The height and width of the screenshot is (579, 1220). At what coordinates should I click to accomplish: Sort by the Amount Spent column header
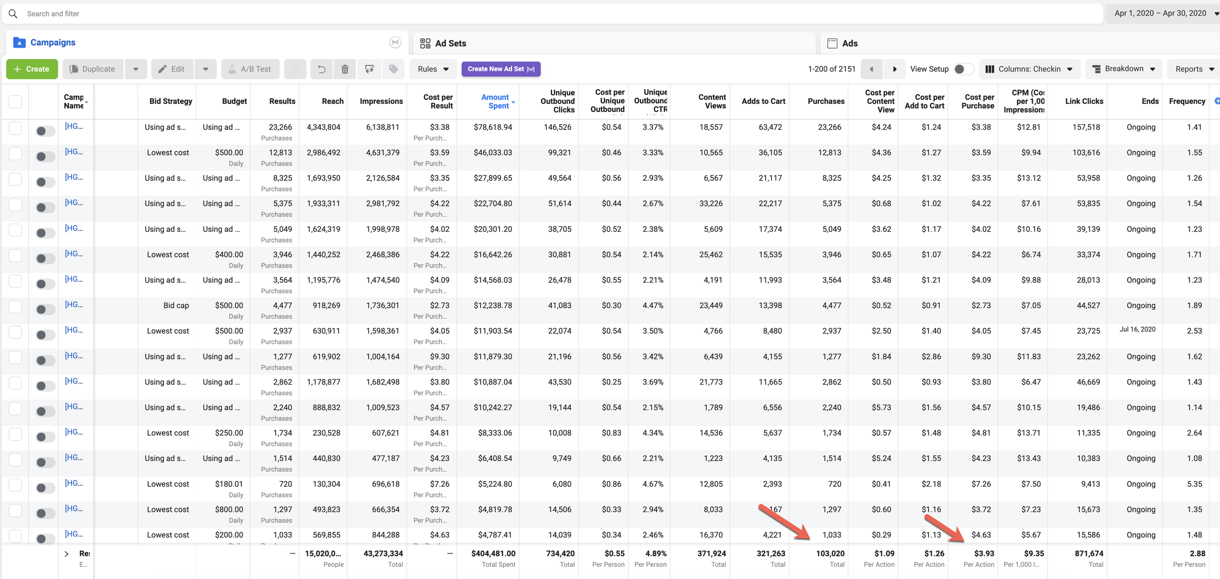(x=495, y=101)
